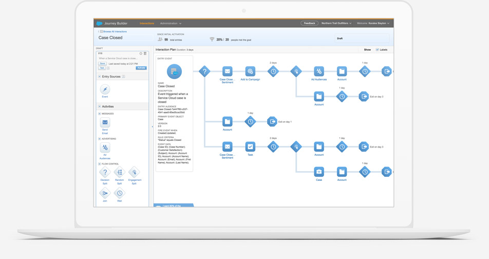Select the Event entry source icon
Screen dimensions: 489x259
(105, 89)
